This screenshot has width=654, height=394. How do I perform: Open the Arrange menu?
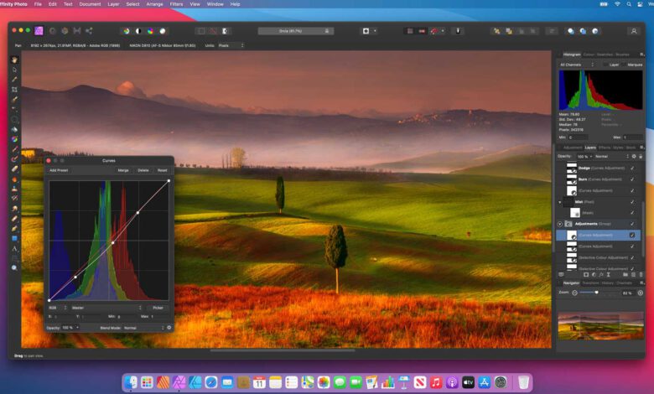[154, 4]
